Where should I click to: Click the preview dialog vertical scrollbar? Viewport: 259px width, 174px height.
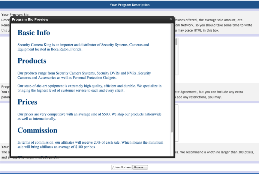[x=172, y=78]
